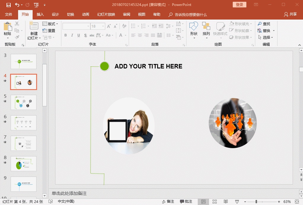Toggle Normal view button in status bar
The width and height of the screenshot is (303, 205).
[x=203, y=201]
